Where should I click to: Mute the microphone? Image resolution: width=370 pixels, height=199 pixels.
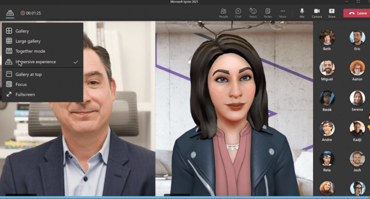[302, 13]
